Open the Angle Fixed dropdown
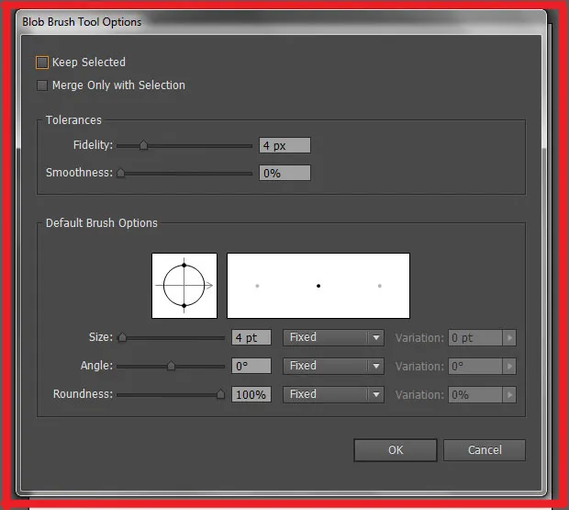 point(333,366)
